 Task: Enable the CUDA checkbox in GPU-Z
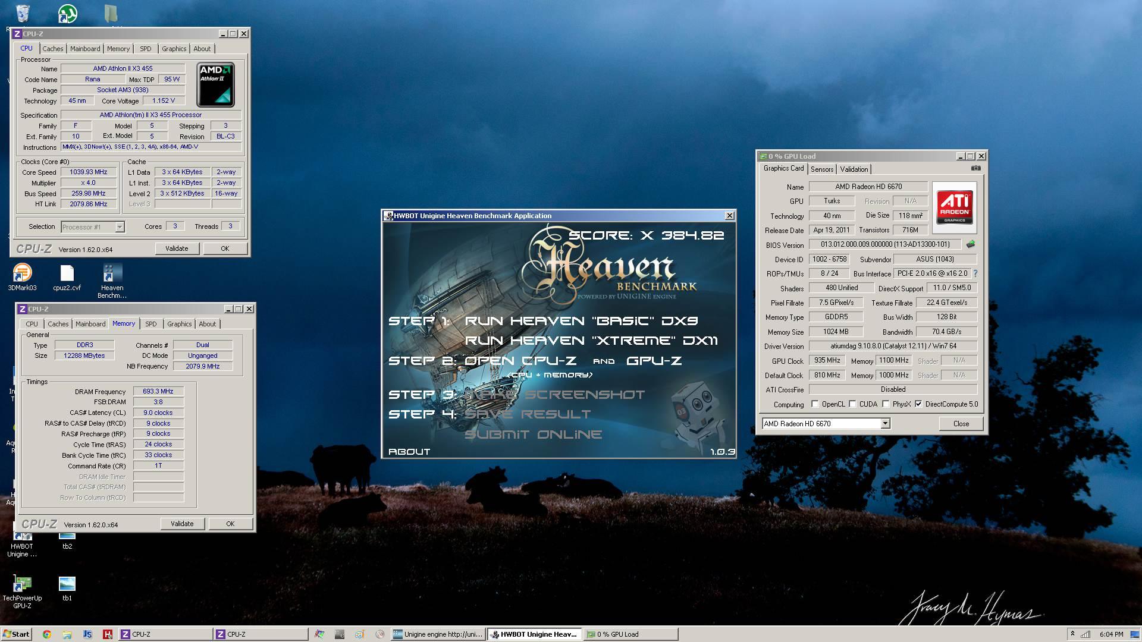pyautogui.click(x=852, y=404)
